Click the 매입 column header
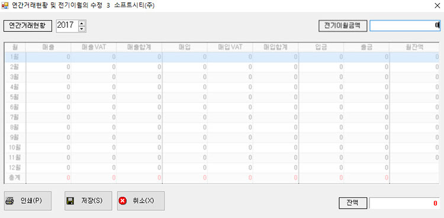 click(185, 47)
